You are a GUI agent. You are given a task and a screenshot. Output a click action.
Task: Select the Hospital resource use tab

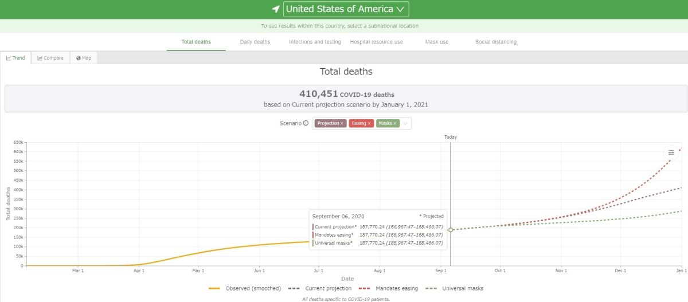click(x=376, y=42)
